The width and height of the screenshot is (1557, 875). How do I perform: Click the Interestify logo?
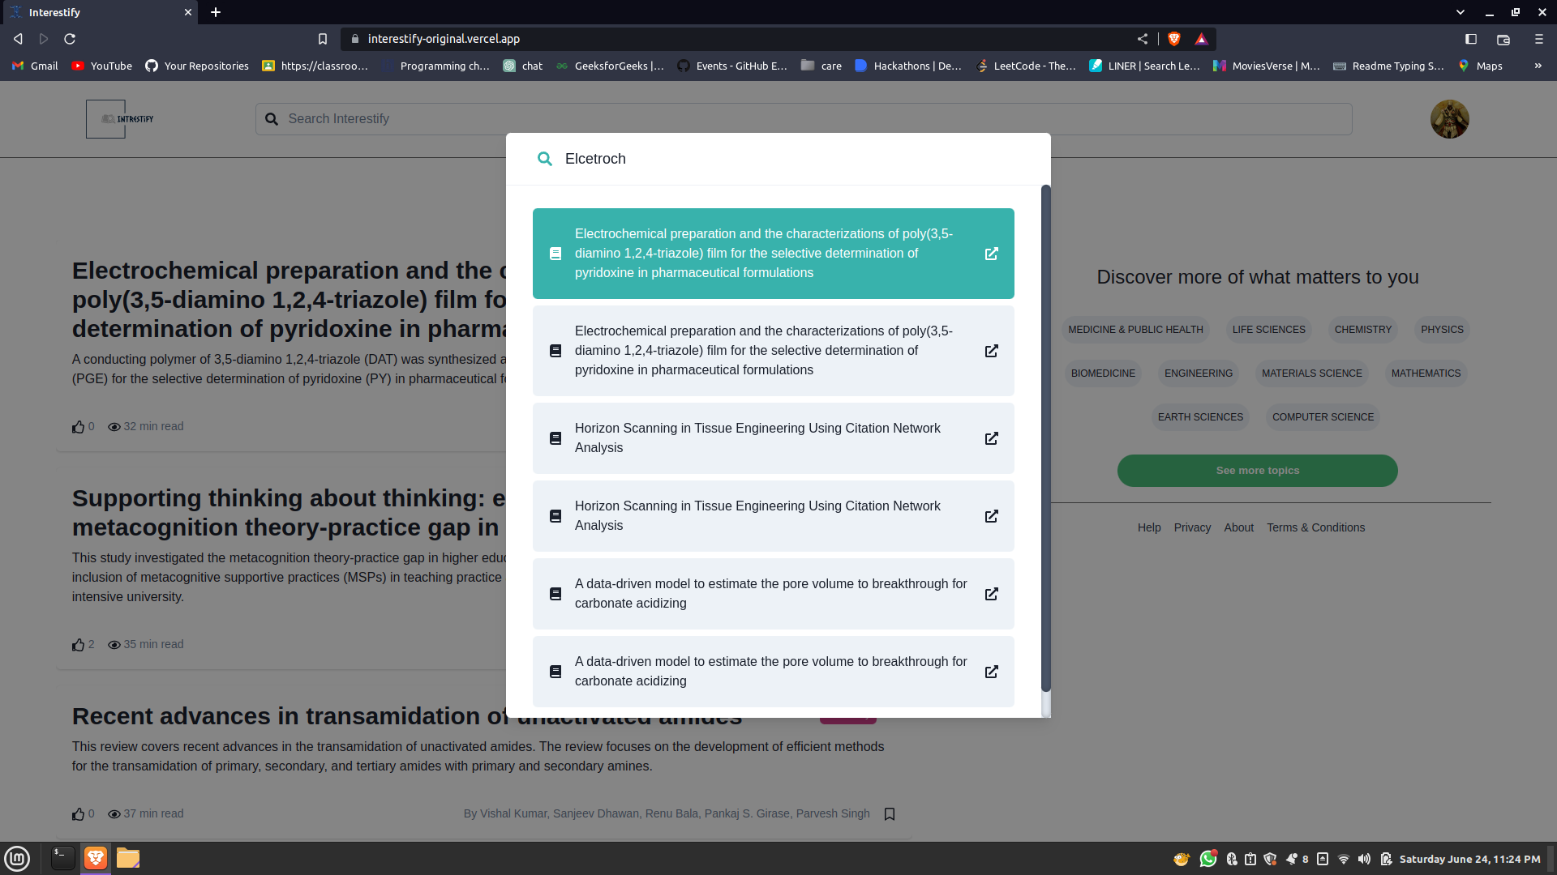(x=120, y=119)
